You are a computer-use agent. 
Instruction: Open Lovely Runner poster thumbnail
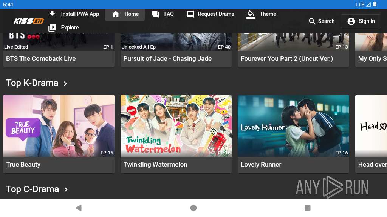[293, 126]
